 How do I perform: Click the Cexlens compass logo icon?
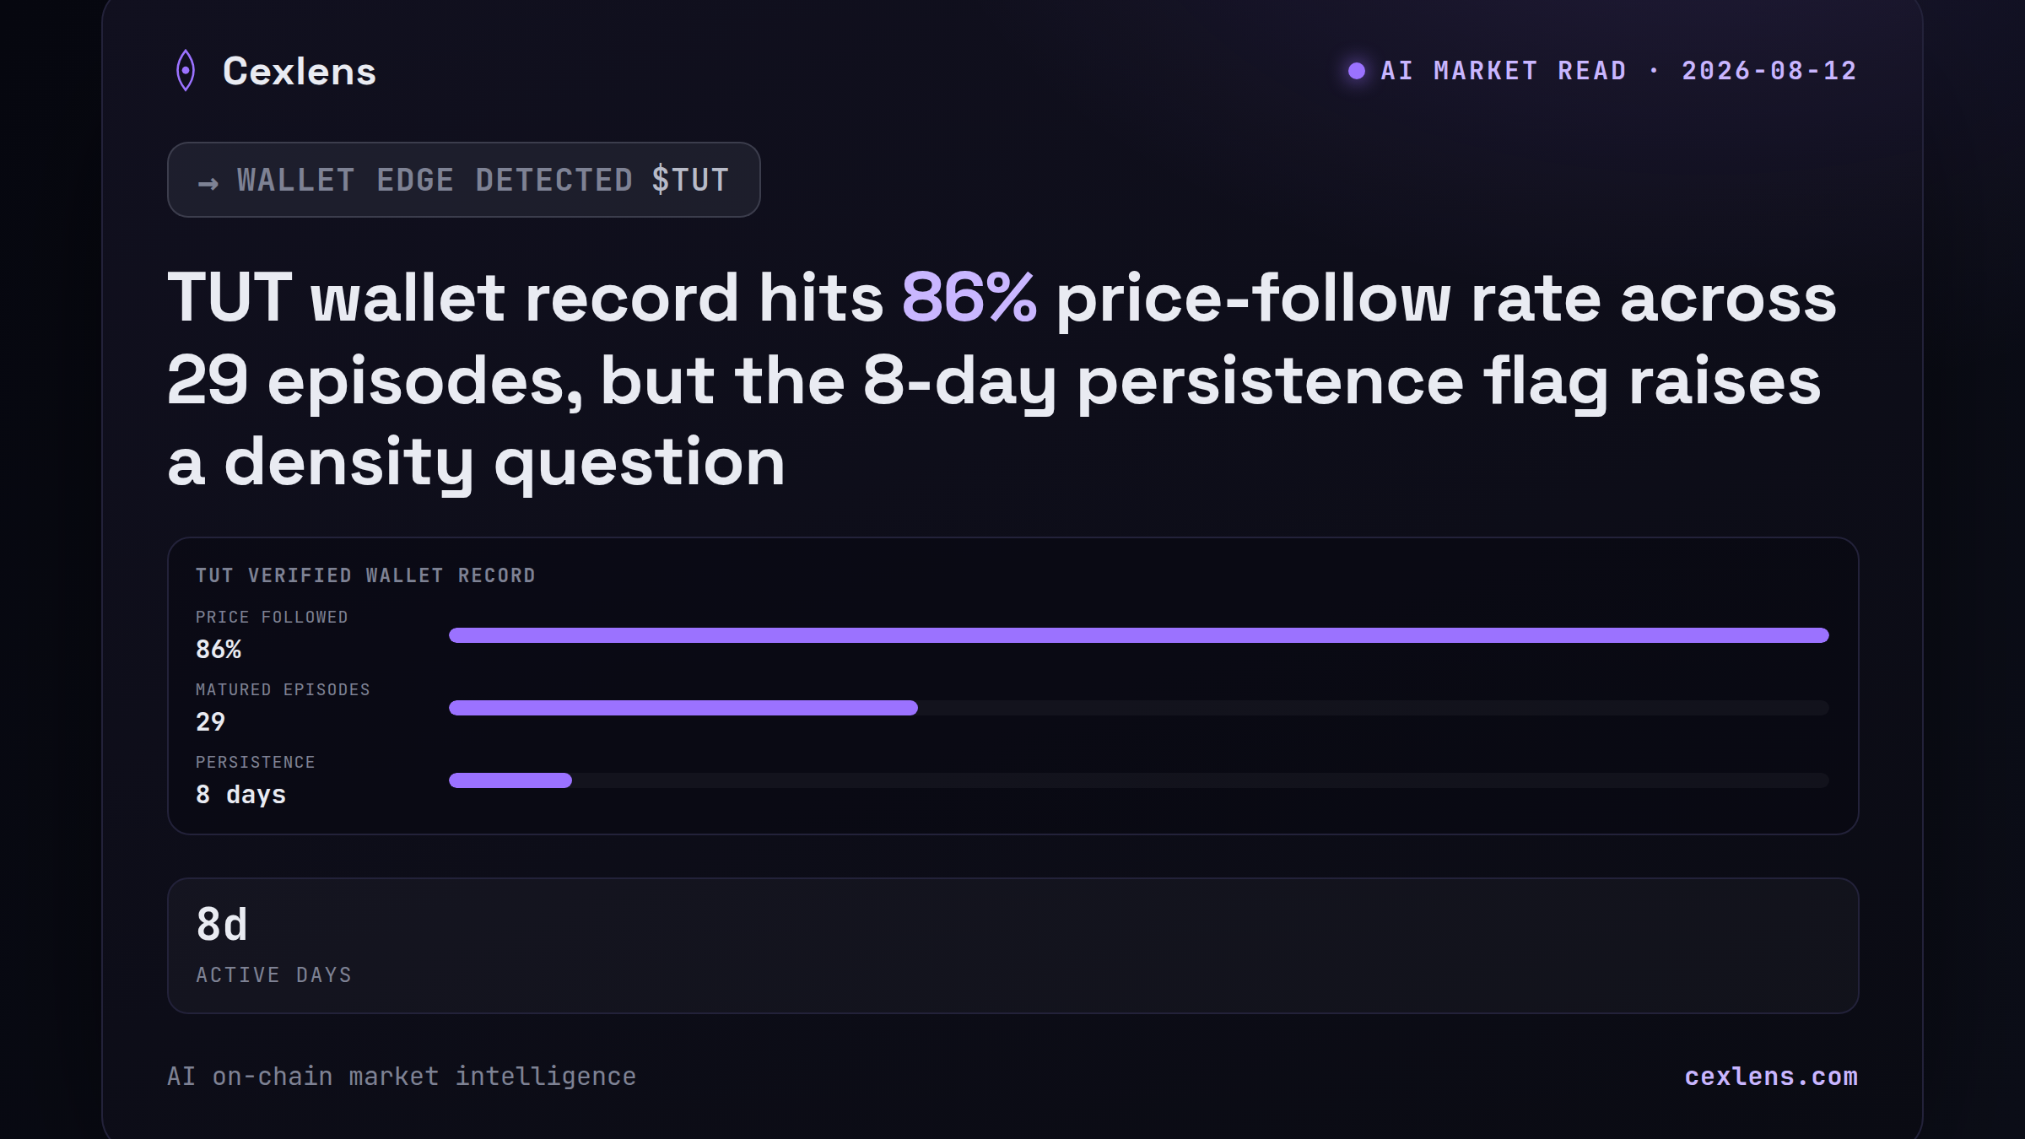[x=186, y=71]
